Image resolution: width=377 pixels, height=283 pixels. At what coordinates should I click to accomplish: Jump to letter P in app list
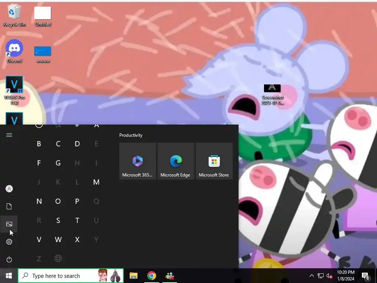click(x=77, y=201)
